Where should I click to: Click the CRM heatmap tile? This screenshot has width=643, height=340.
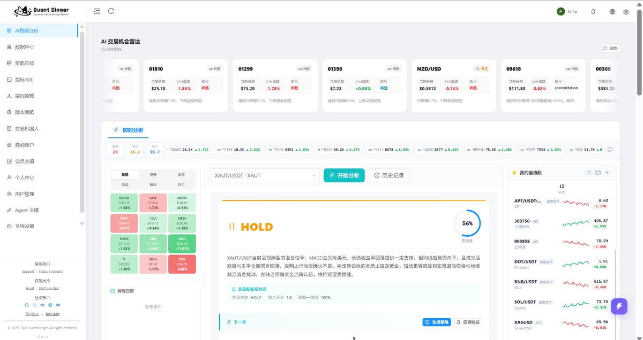tap(182, 264)
